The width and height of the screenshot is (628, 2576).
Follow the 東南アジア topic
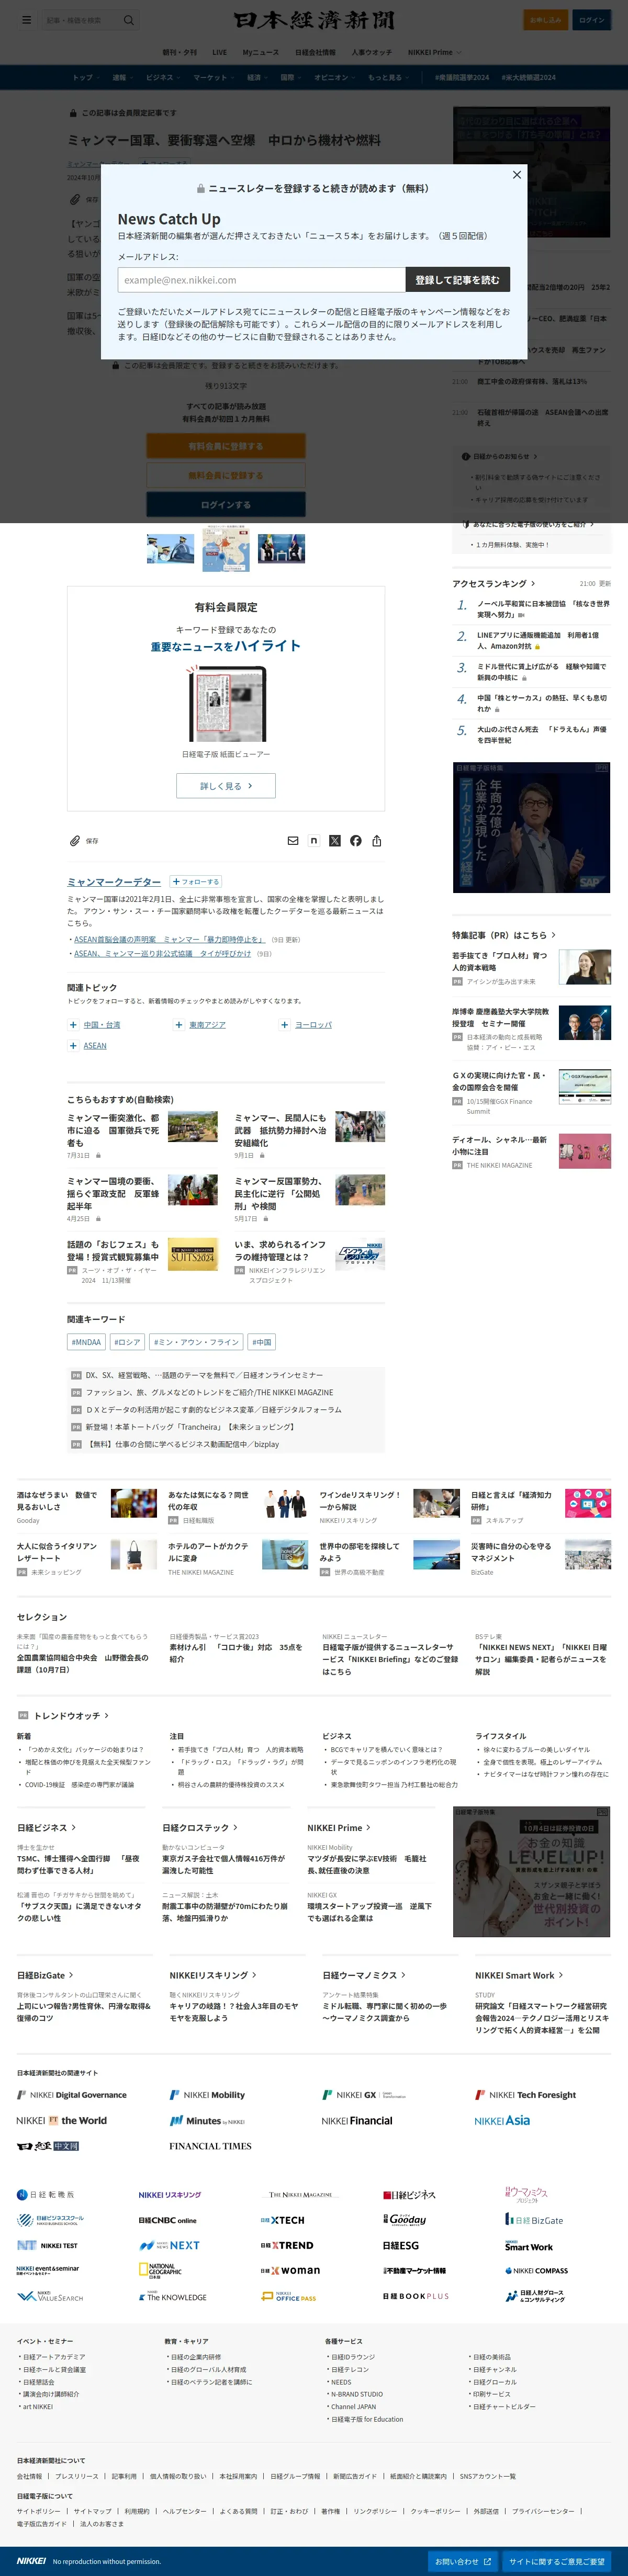179,1025
